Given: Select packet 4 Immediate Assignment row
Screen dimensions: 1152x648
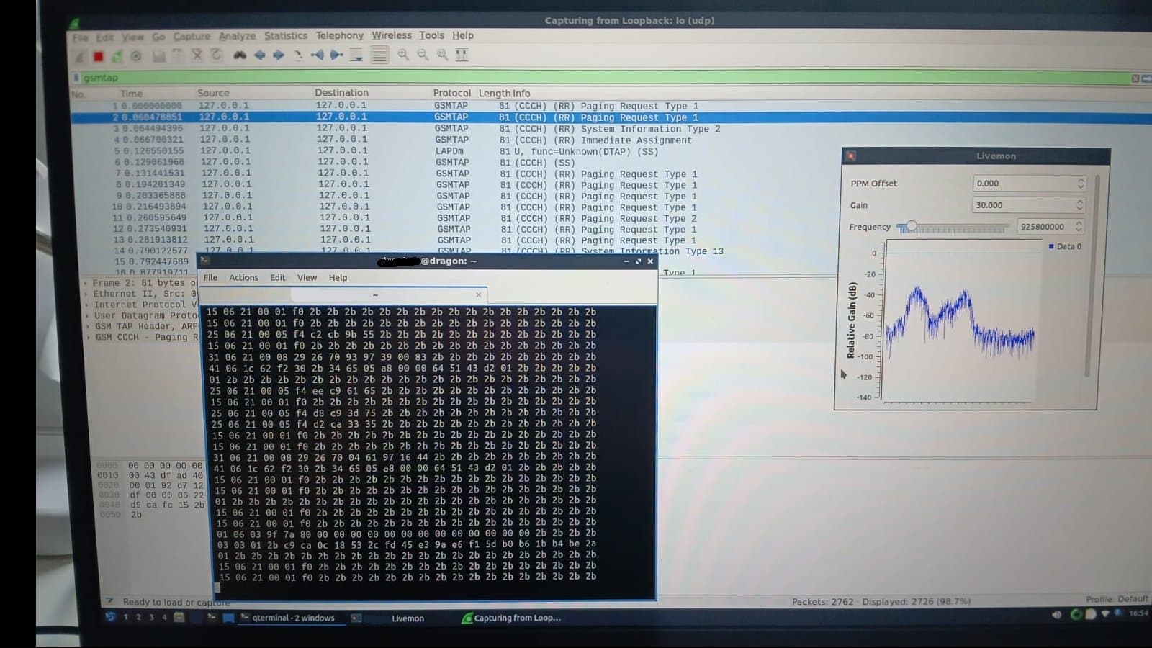Looking at the screenshot, I should [611, 140].
